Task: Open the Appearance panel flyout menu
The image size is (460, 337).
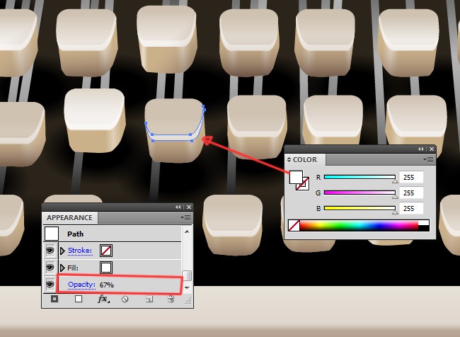Action: pyautogui.click(x=185, y=217)
